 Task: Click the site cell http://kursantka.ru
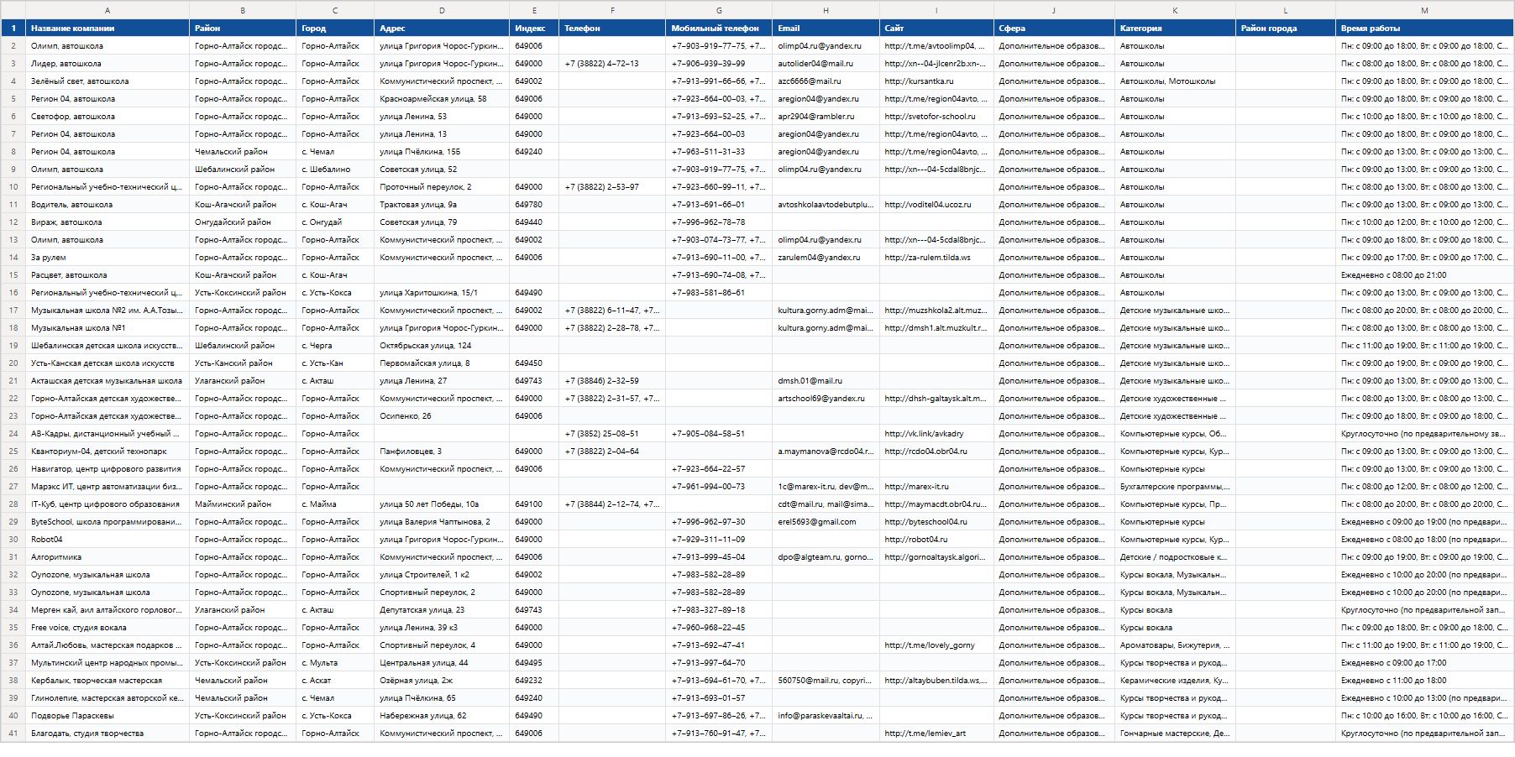[936, 81]
